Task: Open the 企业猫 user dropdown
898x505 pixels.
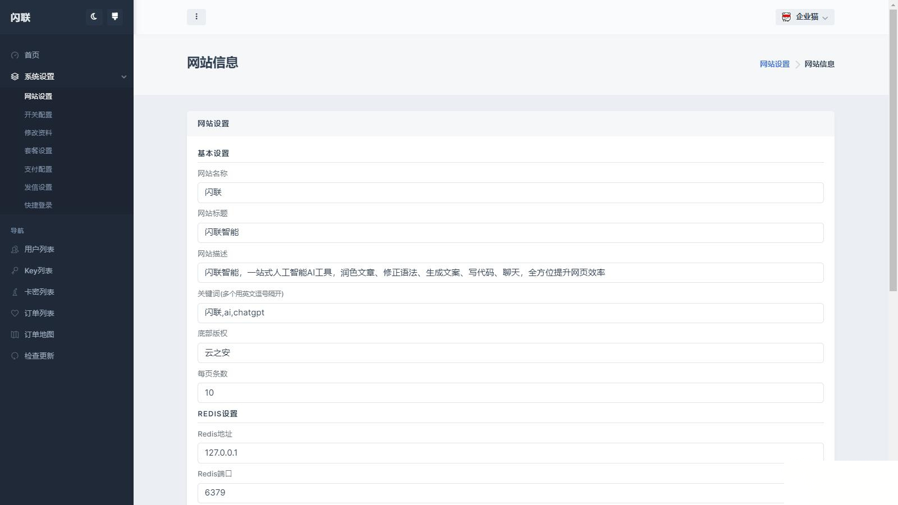Action: coord(805,17)
